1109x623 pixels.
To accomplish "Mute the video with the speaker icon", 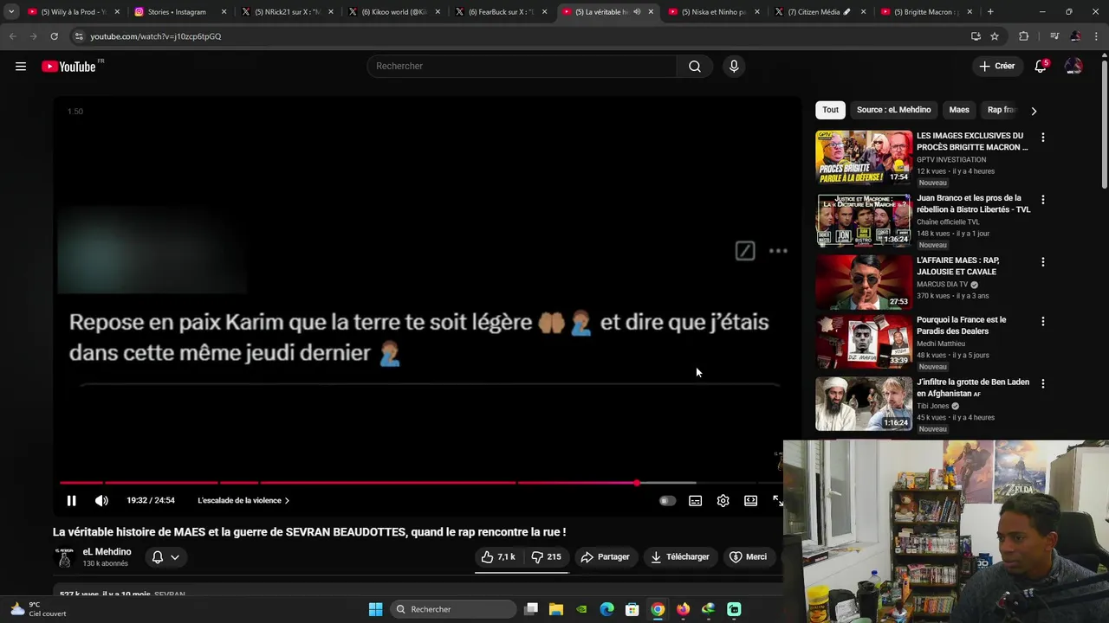I will [x=101, y=501].
